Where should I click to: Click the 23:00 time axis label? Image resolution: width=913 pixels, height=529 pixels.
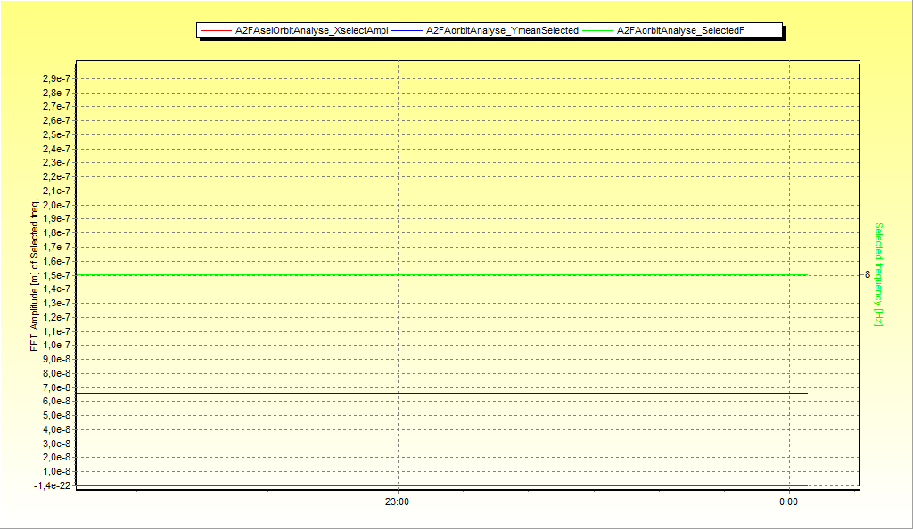click(397, 502)
